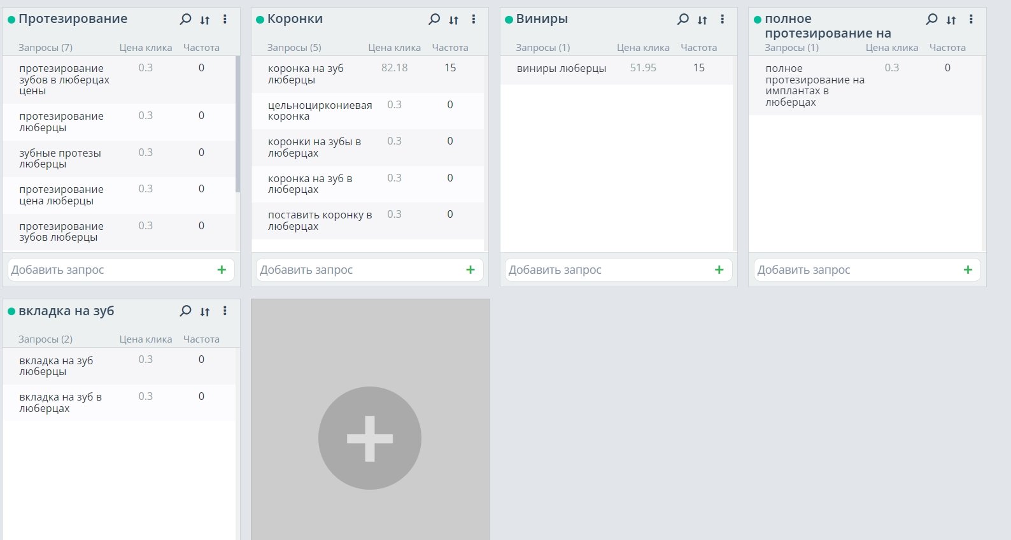Click green plus in Виниры add field
Screen dimensions: 1011x540
point(719,269)
